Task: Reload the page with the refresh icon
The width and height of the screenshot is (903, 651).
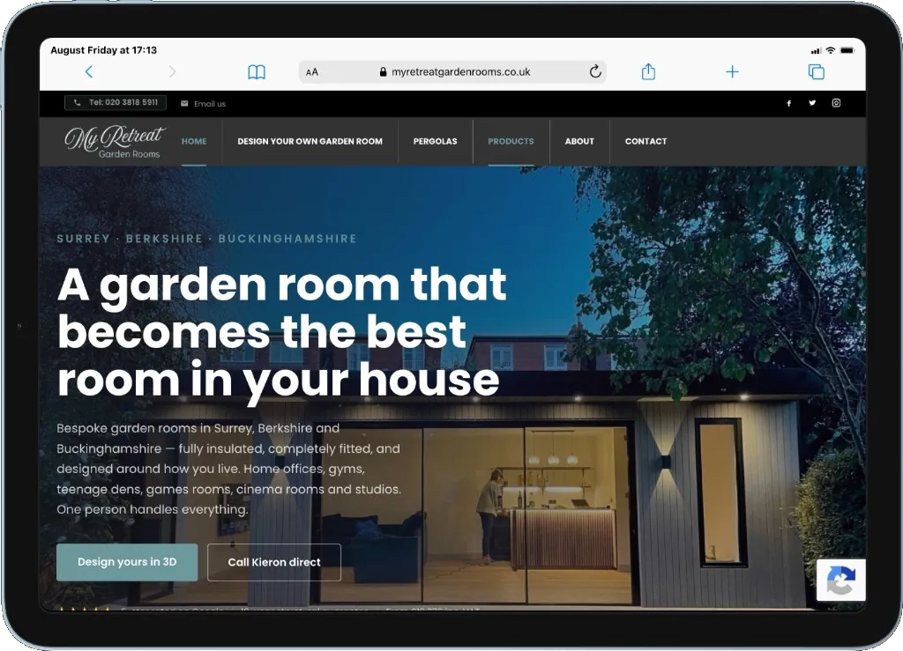Action: [595, 71]
